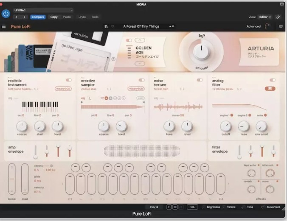Select previous lofi type with up chevron
The image size is (287, 221).
click(140, 40)
